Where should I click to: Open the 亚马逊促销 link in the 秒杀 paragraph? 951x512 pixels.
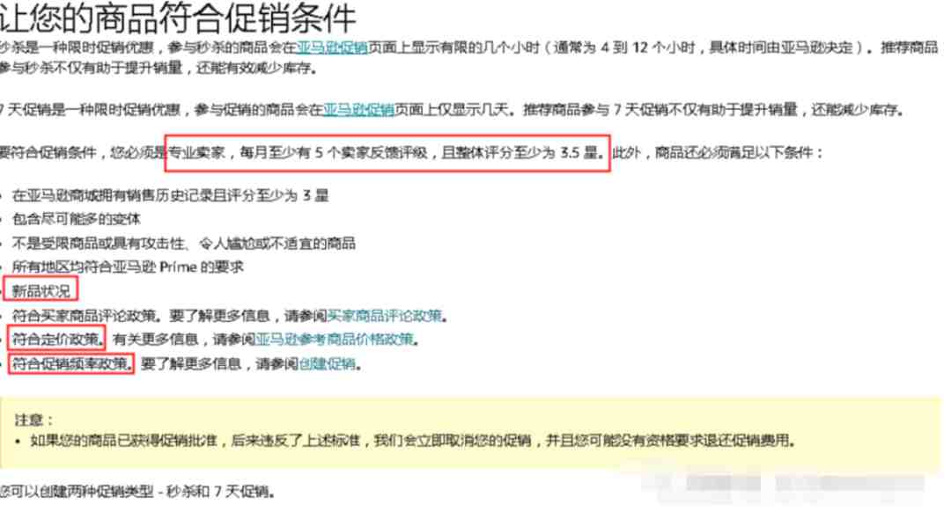click(332, 47)
